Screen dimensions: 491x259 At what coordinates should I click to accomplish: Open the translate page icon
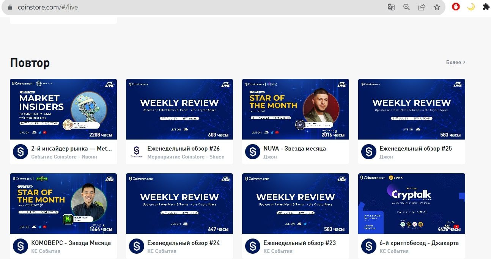coord(391,7)
